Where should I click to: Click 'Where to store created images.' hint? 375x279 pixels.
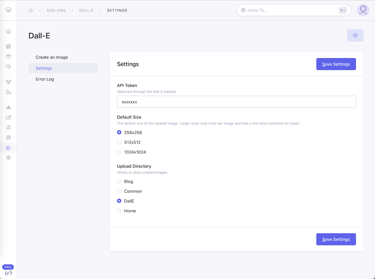(x=142, y=172)
